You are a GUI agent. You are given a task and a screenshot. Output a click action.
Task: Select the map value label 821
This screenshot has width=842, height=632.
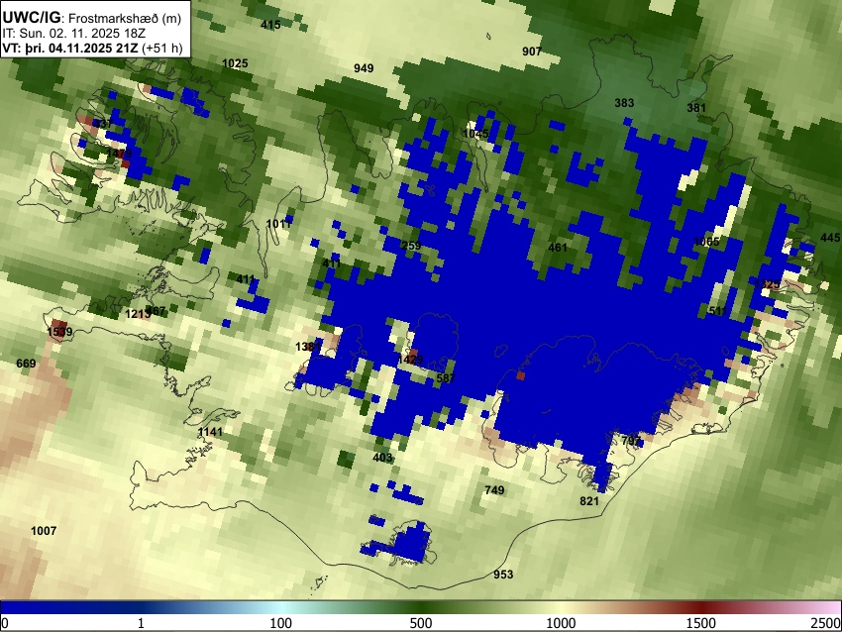(x=589, y=501)
